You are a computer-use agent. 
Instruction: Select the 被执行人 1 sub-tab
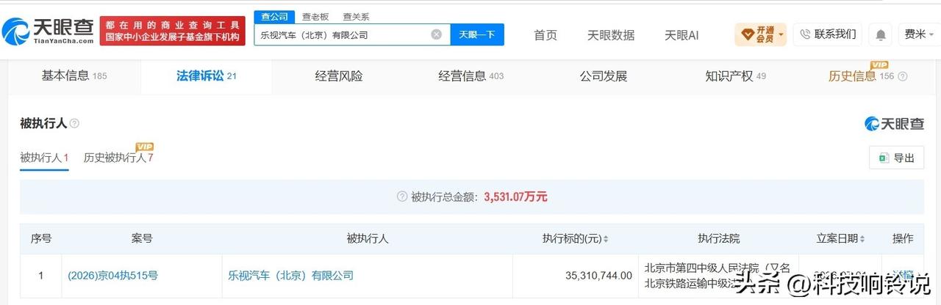click(x=44, y=158)
